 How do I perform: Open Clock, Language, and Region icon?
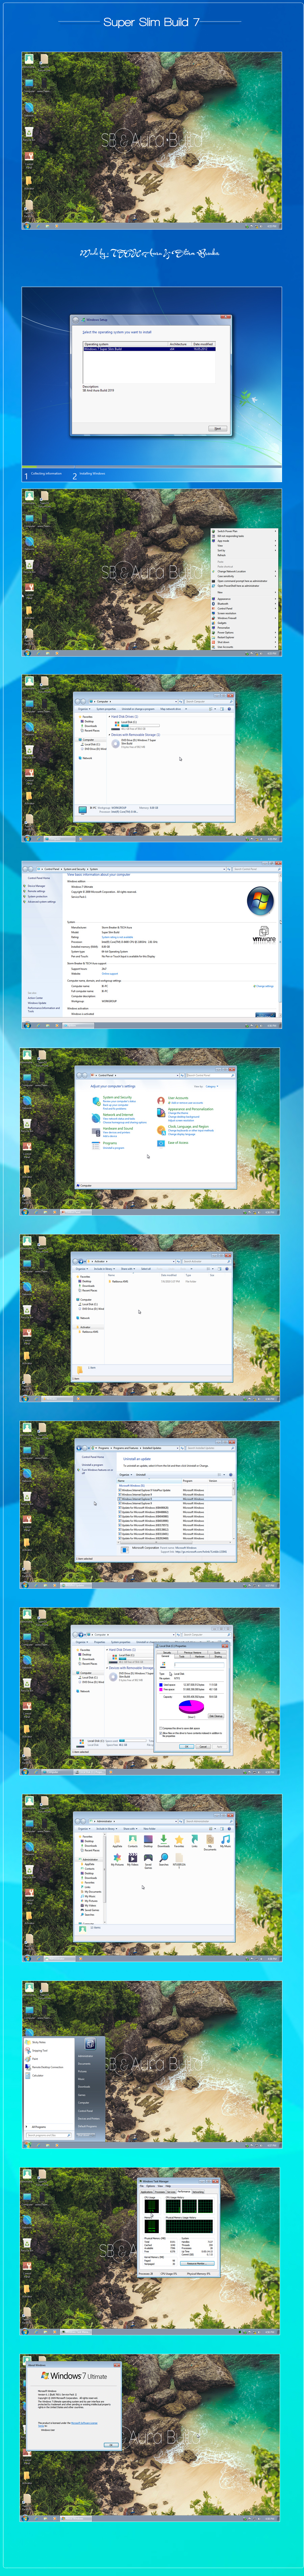(x=161, y=1130)
